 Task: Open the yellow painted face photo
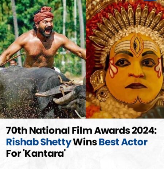coord(125,59)
